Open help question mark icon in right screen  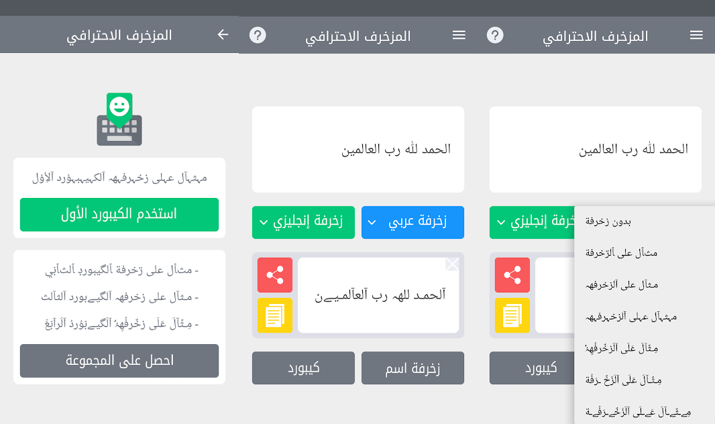click(x=495, y=35)
